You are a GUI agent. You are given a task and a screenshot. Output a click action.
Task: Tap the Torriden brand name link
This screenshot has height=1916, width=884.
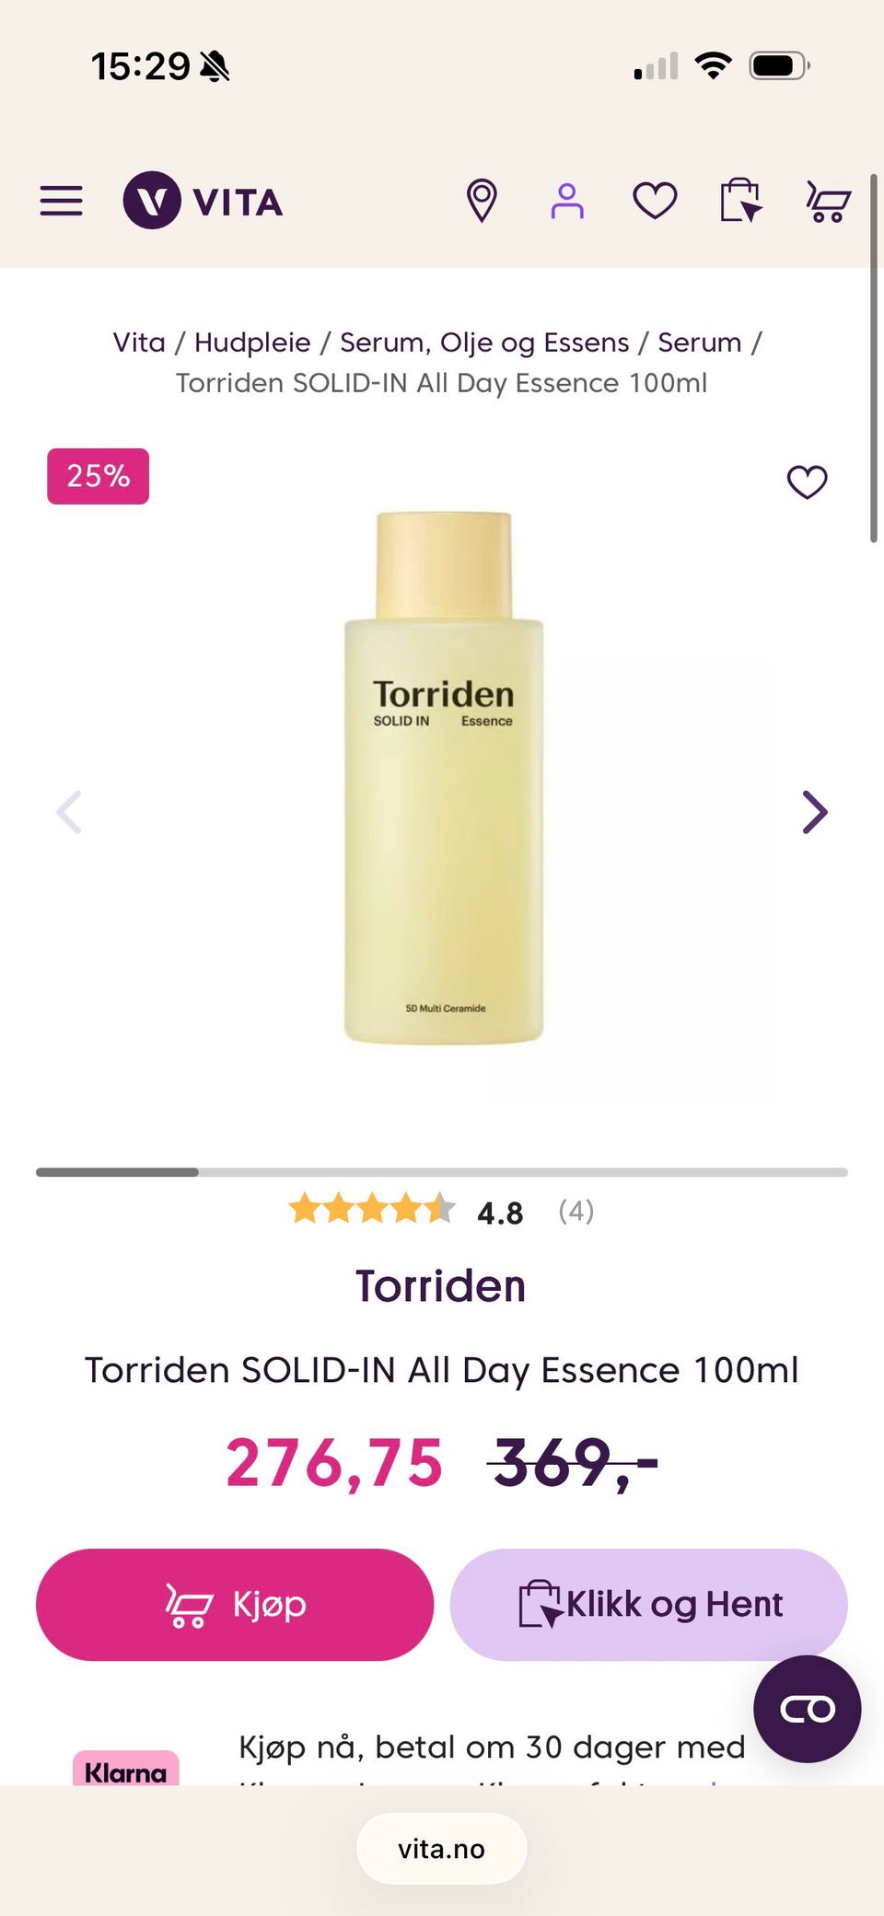point(441,1286)
